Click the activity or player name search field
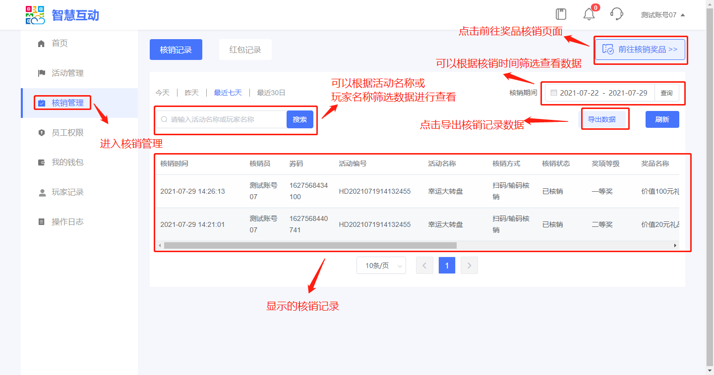 point(226,119)
